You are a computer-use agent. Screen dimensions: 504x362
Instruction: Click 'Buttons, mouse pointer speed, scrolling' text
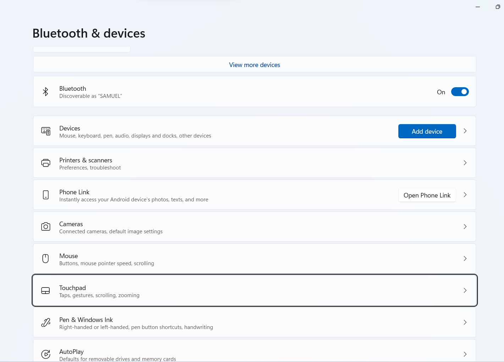(x=106, y=263)
